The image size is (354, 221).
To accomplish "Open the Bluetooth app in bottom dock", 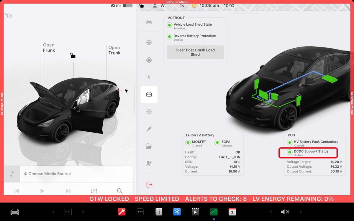I will [x=177, y=212].
